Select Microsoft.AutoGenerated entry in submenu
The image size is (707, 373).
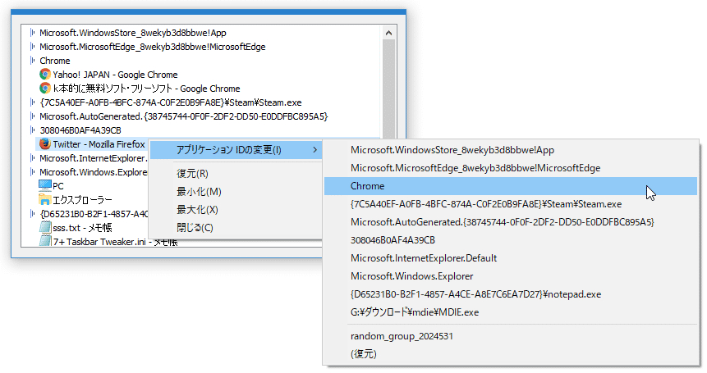[x=511, y=222]
